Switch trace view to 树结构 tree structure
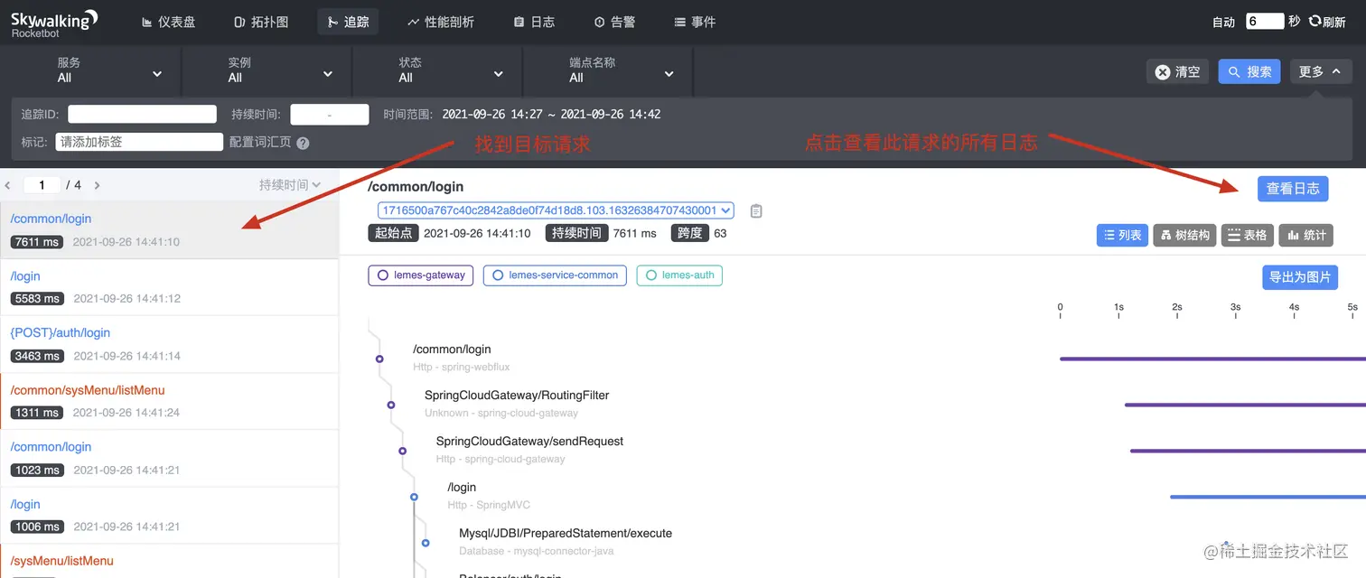 click(x=1184, y=235)
